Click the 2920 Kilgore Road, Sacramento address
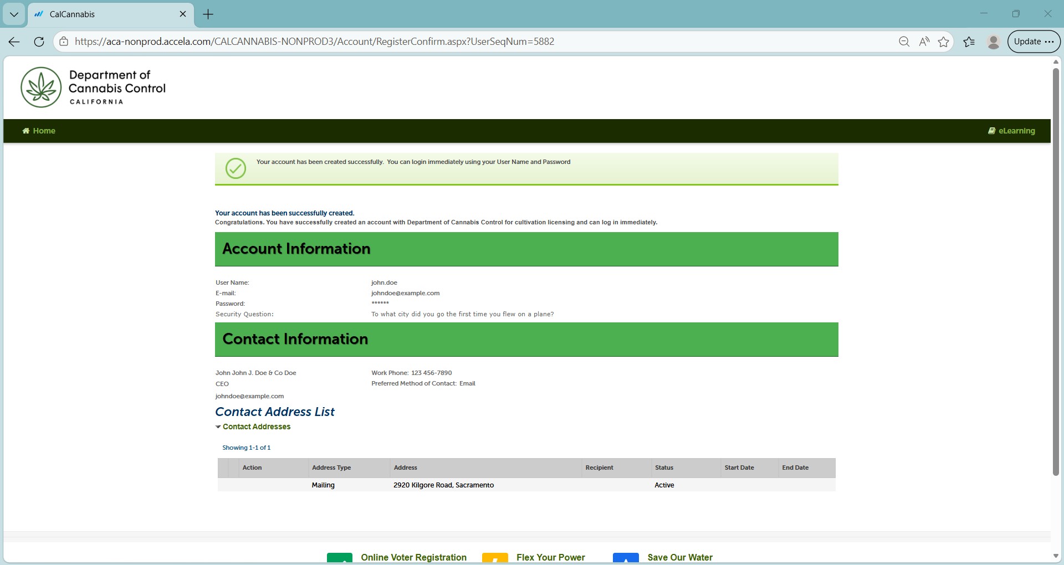This screenshot has width=1064, height=565. 443,485
